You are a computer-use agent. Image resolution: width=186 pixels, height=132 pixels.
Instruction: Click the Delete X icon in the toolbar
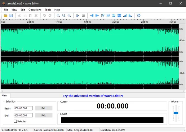[x=36, y=16]
